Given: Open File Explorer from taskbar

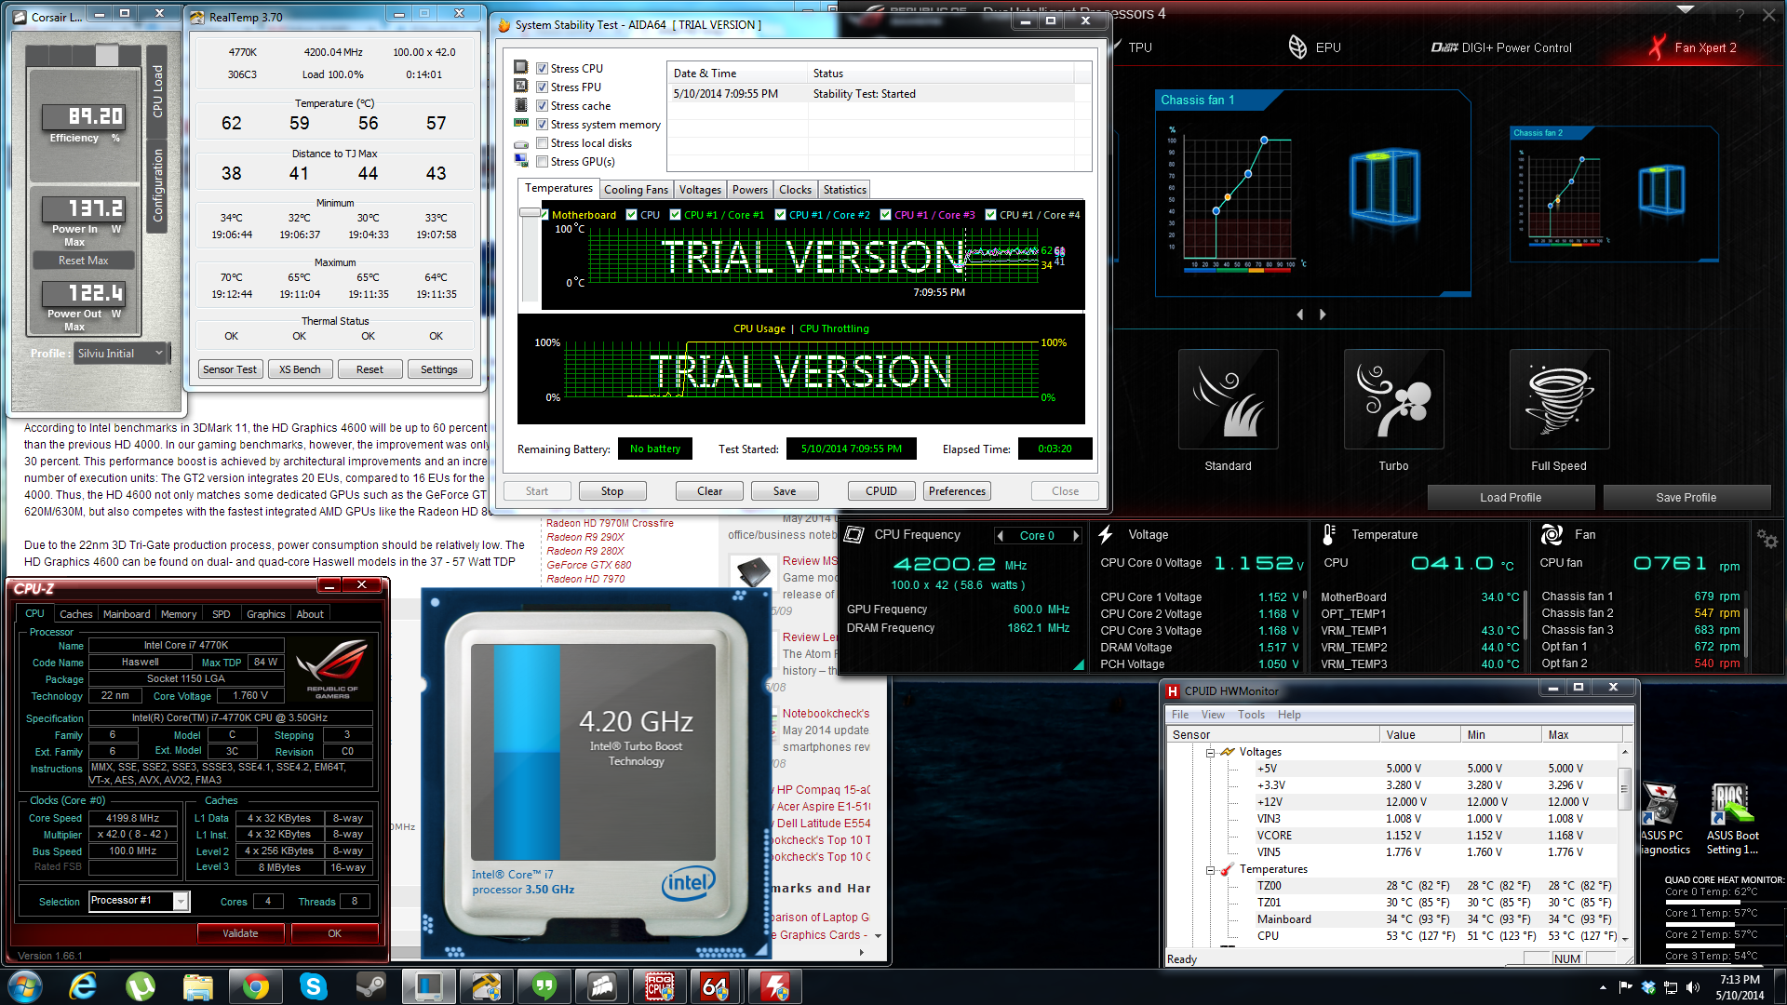Looking at the screenshot, I should tap(198, 986).
